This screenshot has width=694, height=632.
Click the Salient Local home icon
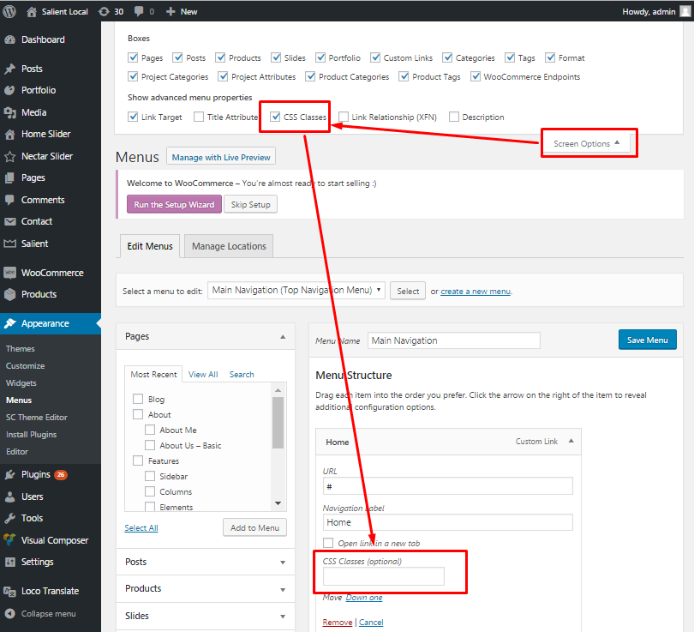32,12
